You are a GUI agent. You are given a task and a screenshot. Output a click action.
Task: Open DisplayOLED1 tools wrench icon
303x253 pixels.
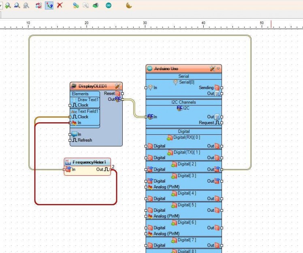click(117, 86)
